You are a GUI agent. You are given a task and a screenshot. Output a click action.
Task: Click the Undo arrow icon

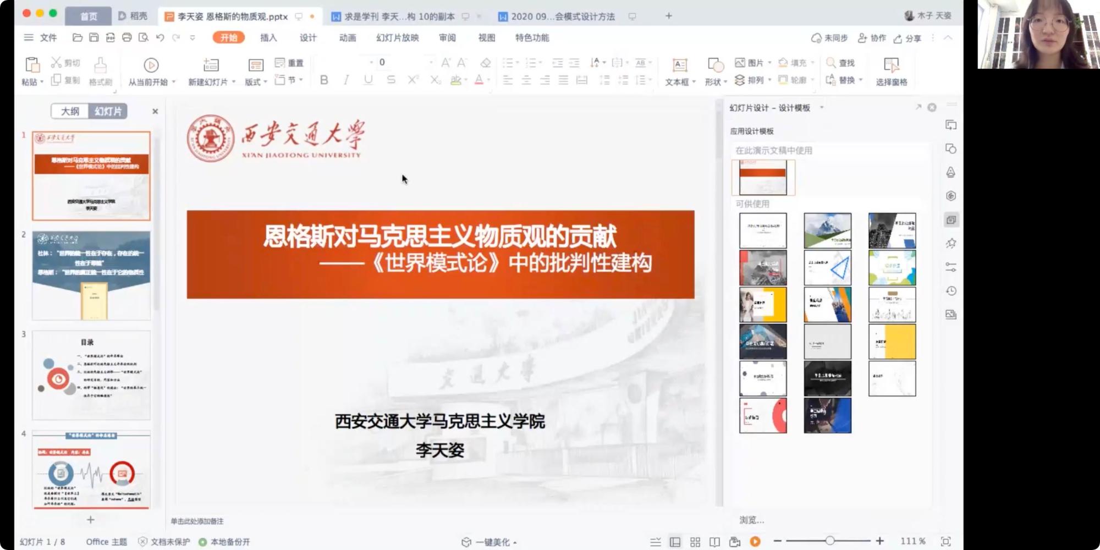pos(160,37)
